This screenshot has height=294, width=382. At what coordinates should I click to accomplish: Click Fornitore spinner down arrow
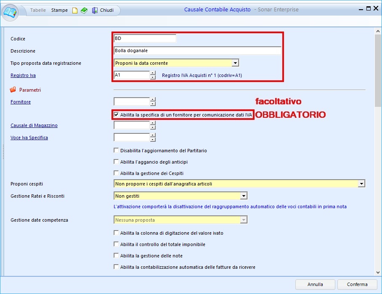(x=153, y=104)
